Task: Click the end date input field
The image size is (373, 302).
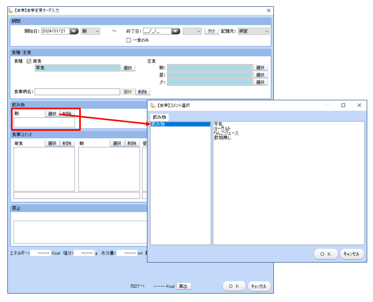Action: [157, 31]
